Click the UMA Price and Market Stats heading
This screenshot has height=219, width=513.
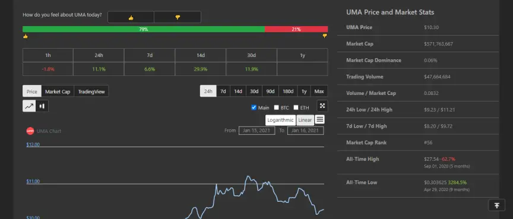click(390, 12)
